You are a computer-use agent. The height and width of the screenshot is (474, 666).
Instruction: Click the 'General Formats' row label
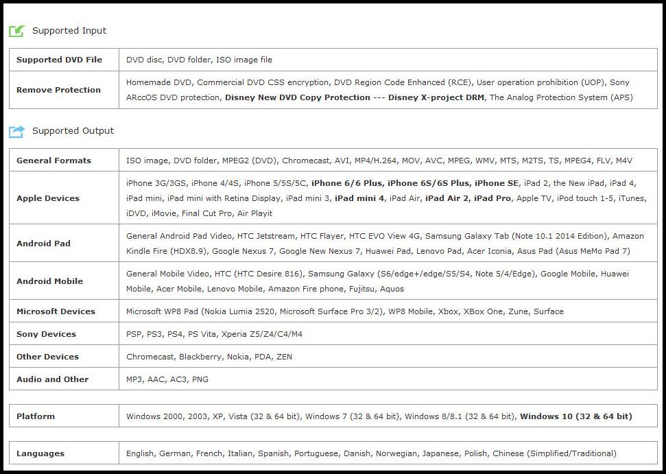pyautogui.click(x=54, y=161)
